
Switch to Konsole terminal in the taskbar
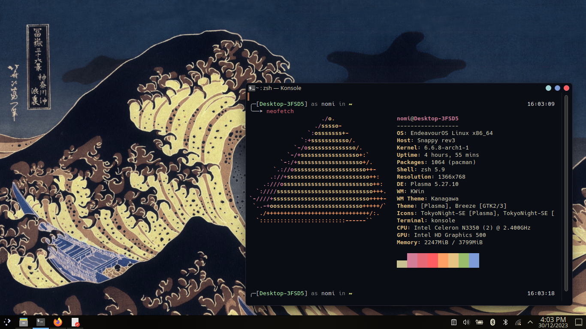pyautogui.click(x=41, y=322)
